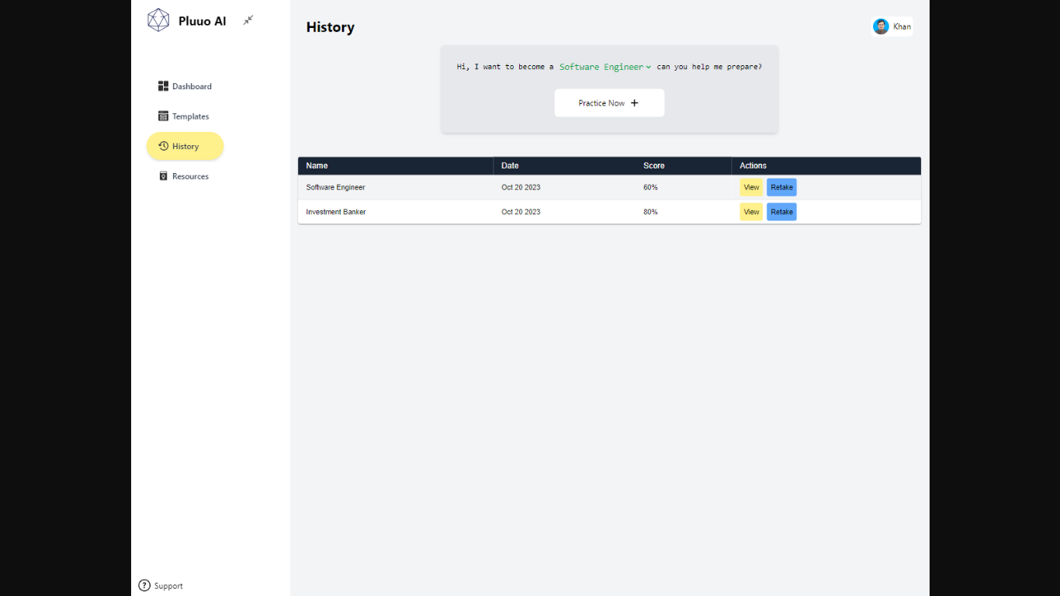Collapse the sidebar using the arrows icon
Image resolution: width=1060 pixels, height=596 pixels.
click(248, 20)
